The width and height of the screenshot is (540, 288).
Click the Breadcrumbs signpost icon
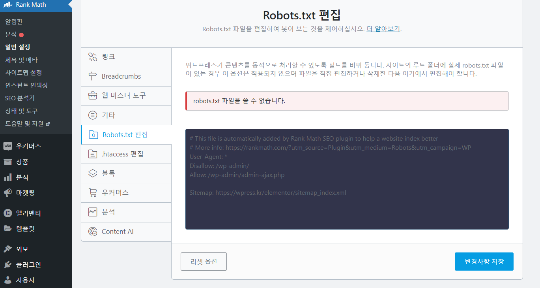point(93,76)
